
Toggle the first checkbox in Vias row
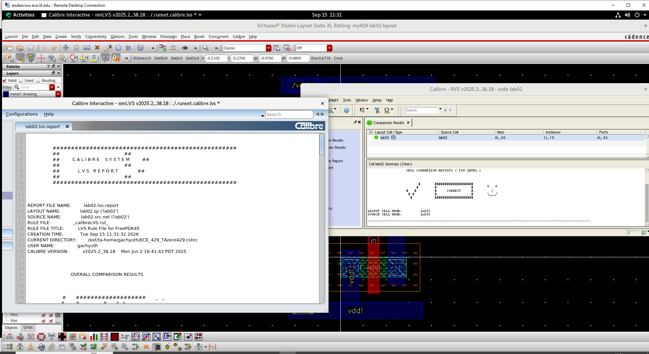coord(44,321)
